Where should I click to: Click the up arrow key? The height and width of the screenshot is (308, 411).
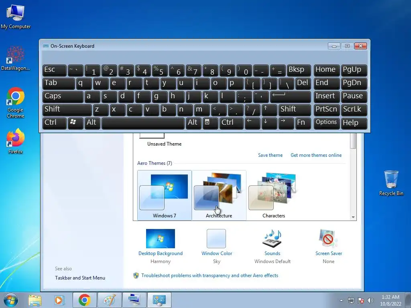click(x=269, y=110)
